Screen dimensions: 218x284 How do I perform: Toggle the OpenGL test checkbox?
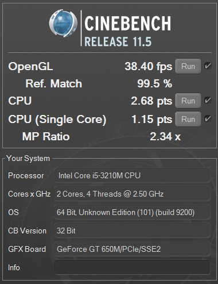pos(208,66)
